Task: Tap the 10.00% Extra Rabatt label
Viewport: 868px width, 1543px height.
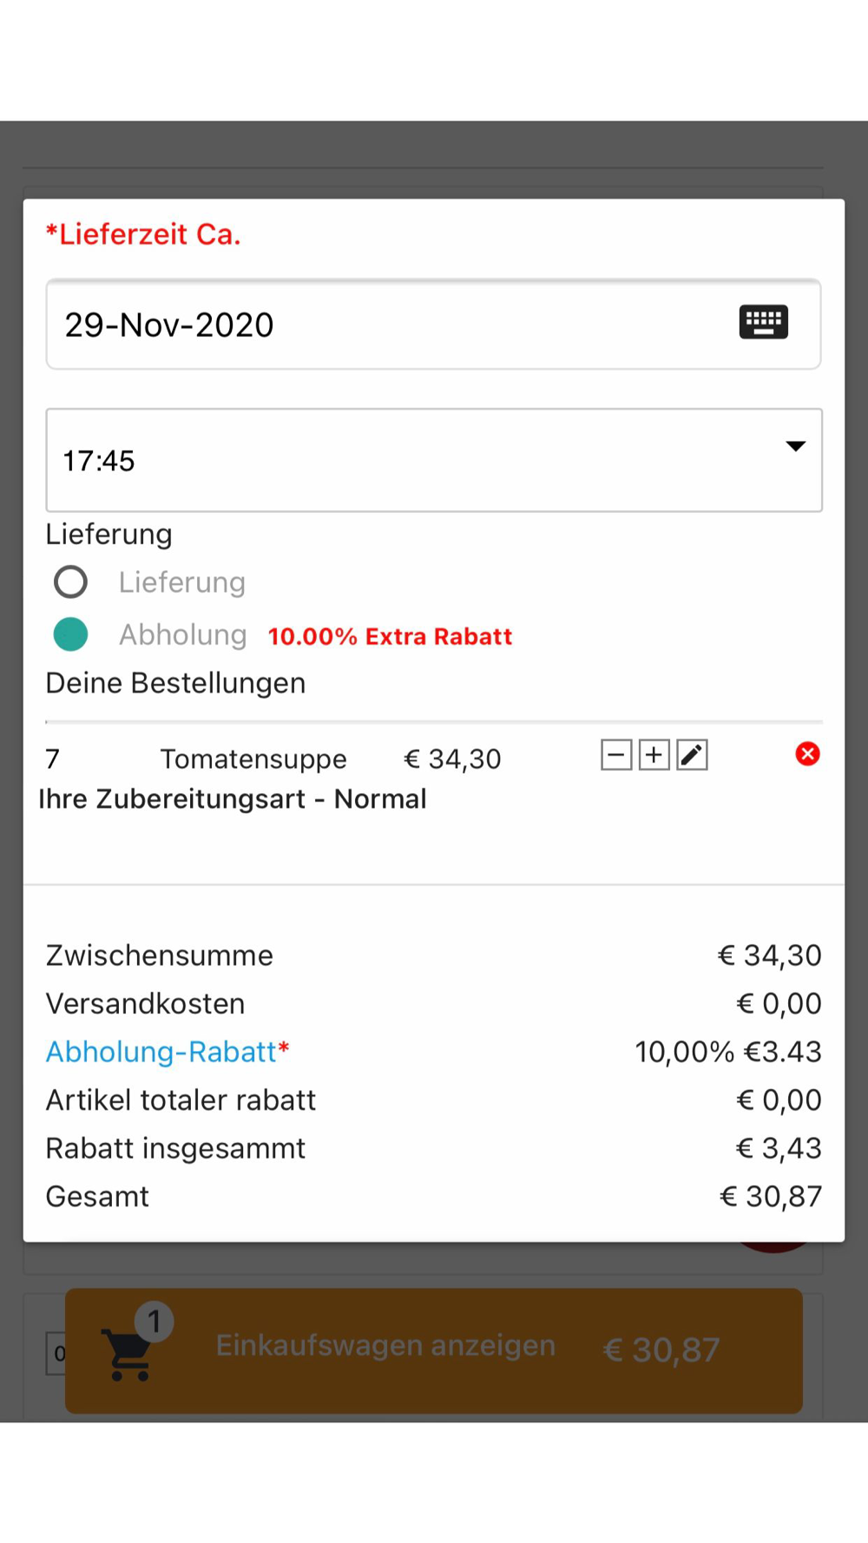Action: [x=390, y=636]
